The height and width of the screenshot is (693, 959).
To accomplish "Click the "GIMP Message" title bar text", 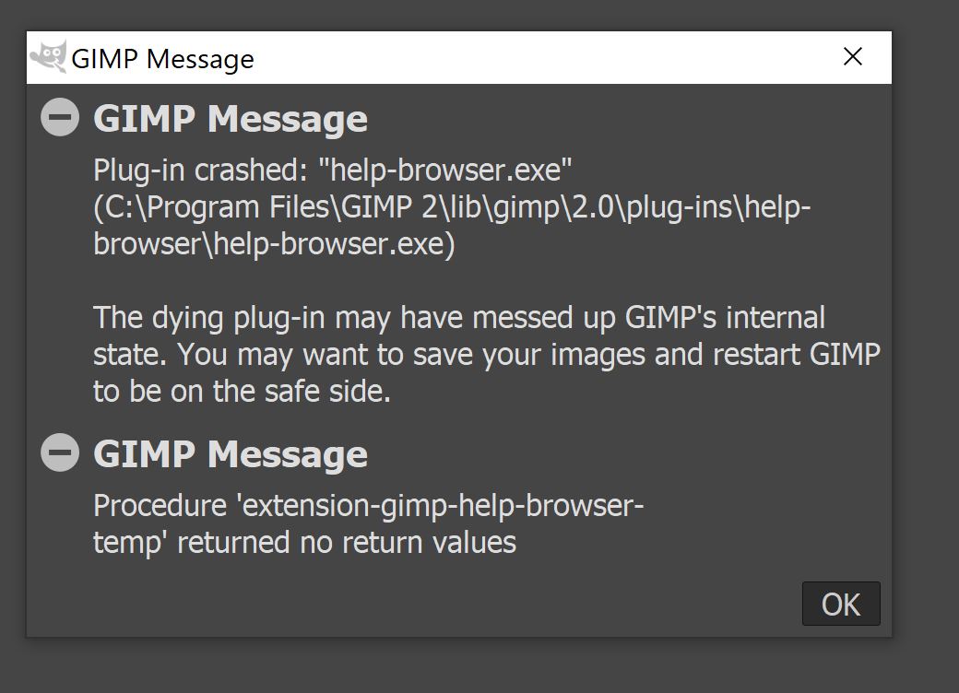I will (162, 59).
